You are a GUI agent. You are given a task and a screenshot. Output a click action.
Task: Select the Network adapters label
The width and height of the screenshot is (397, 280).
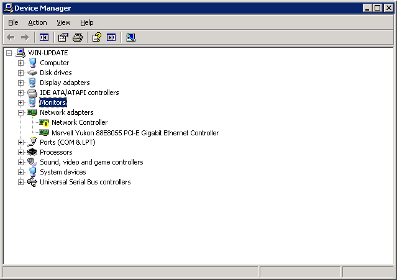pyautogui.click(x=66, y=112)
